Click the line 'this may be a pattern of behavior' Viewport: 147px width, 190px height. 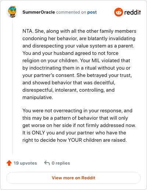click(x=75, y=118)
